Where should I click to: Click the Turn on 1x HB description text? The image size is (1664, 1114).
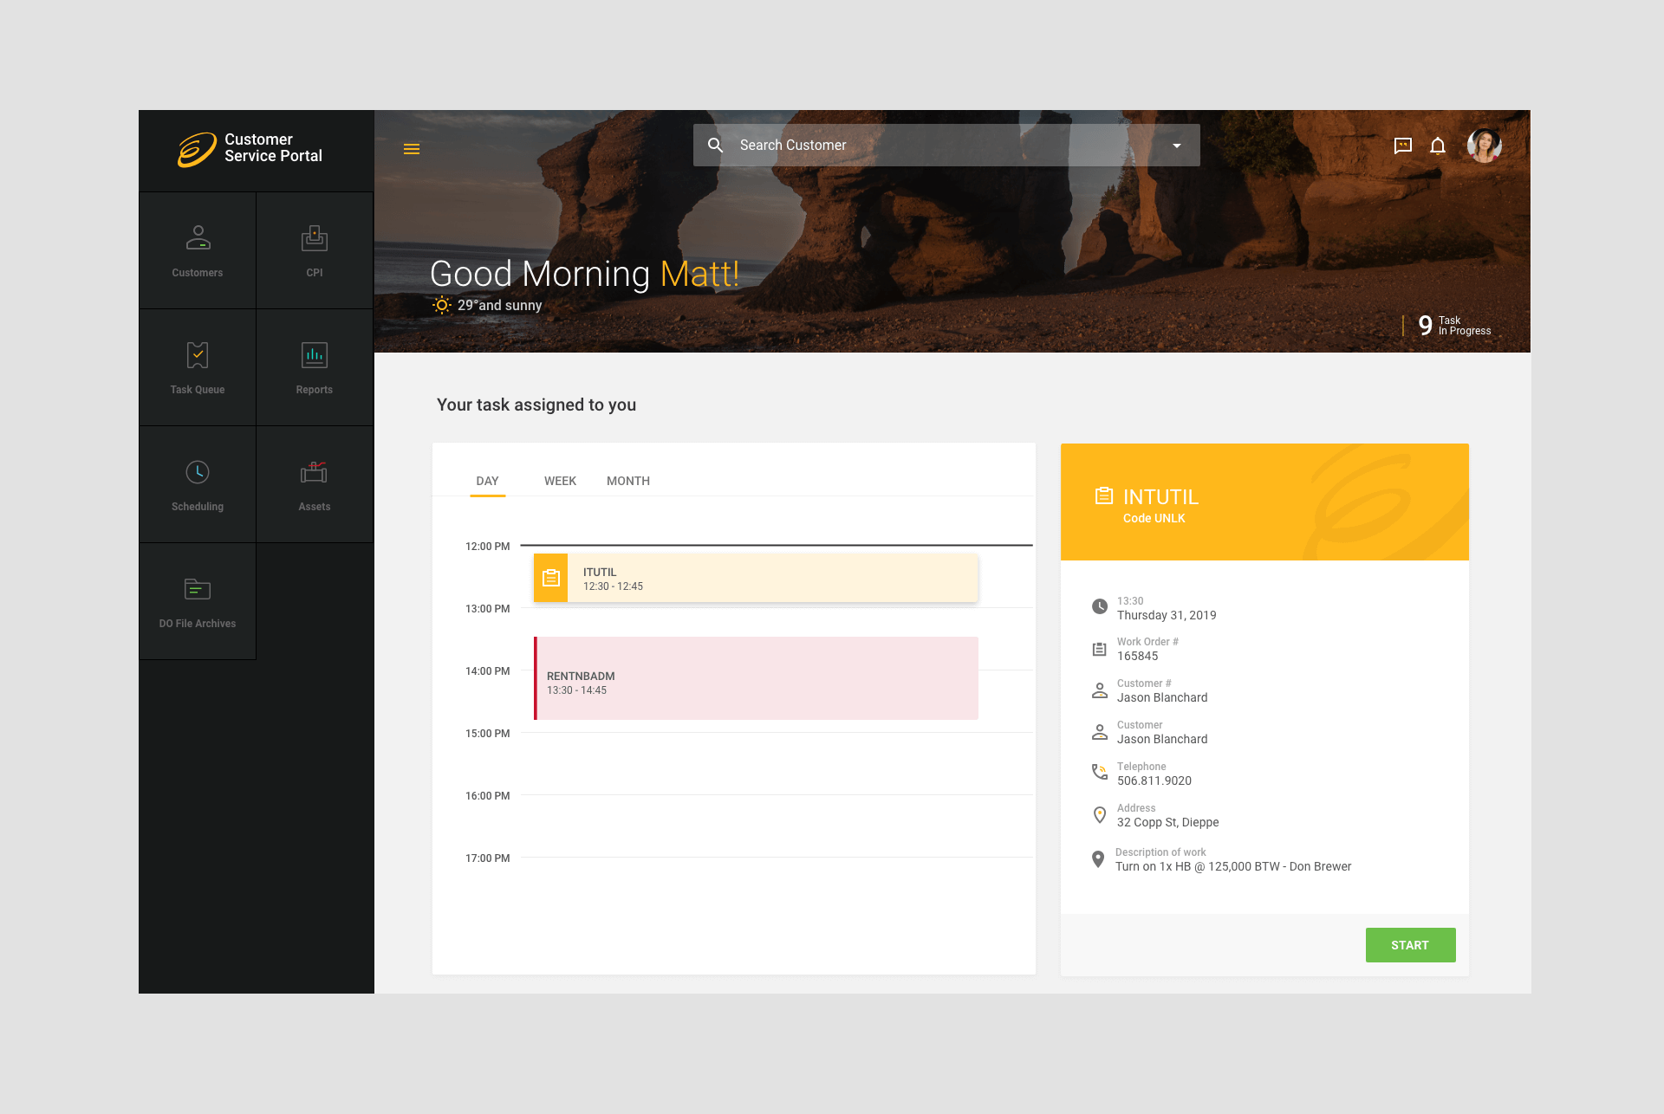pyautogui.click(x=1233, y=866)
